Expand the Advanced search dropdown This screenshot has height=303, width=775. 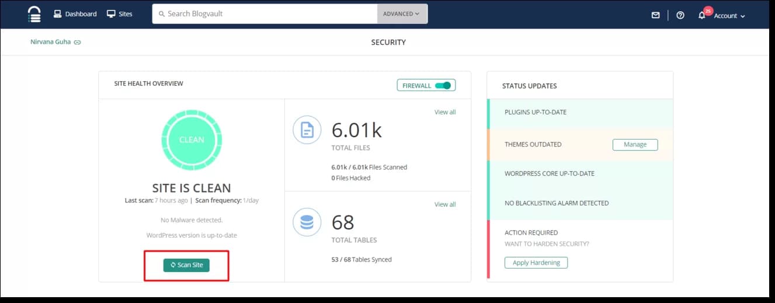402,14
